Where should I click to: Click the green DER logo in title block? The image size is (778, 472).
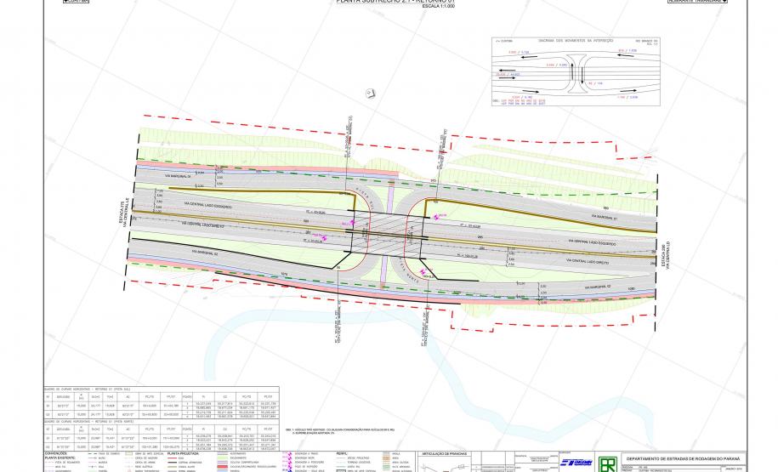608,464
